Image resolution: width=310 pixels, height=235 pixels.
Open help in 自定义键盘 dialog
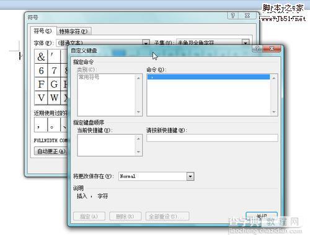(x=257, y=49)
